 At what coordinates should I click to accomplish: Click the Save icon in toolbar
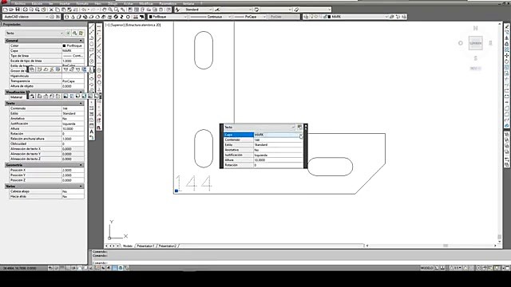click(18, 10)
